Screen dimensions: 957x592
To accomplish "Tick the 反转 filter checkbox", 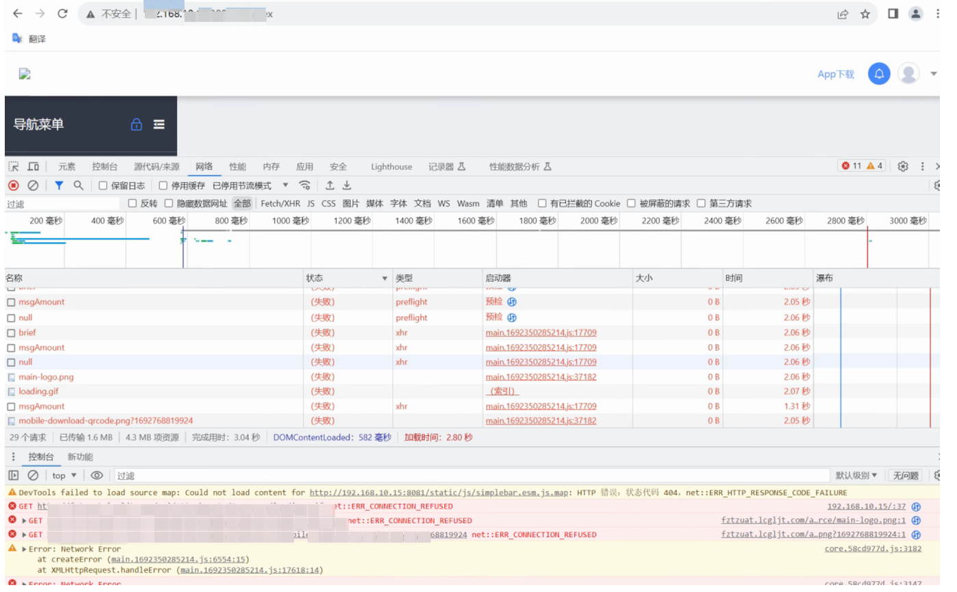I will (x=133, y=203).
